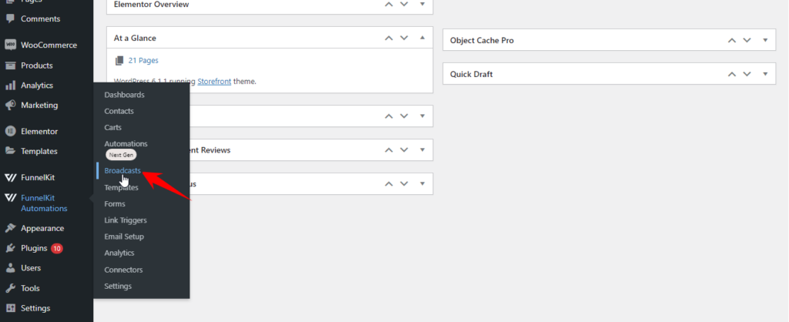The height and width of the screenshot is (322, 789).
Task: Click the FunnelKit logo icon
Action: click(x=10, y=178)
